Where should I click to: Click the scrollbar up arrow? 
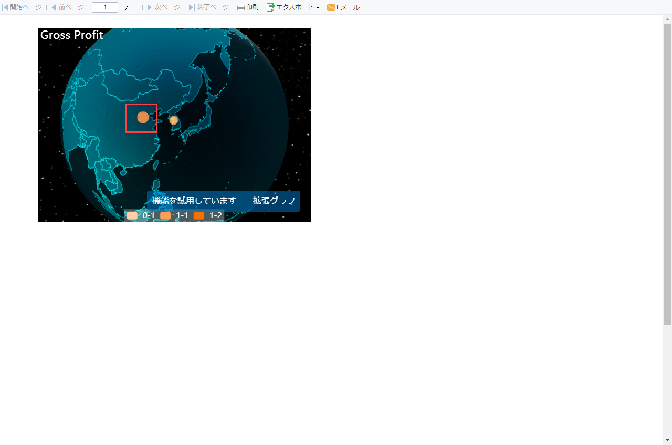click(x=667, y=19)
